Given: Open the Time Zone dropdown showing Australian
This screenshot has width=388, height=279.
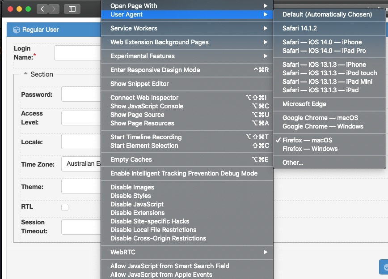Looking at the screenshot, I should pos(81,163).
